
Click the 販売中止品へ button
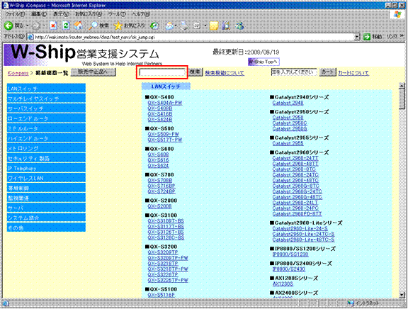[93, 72]
